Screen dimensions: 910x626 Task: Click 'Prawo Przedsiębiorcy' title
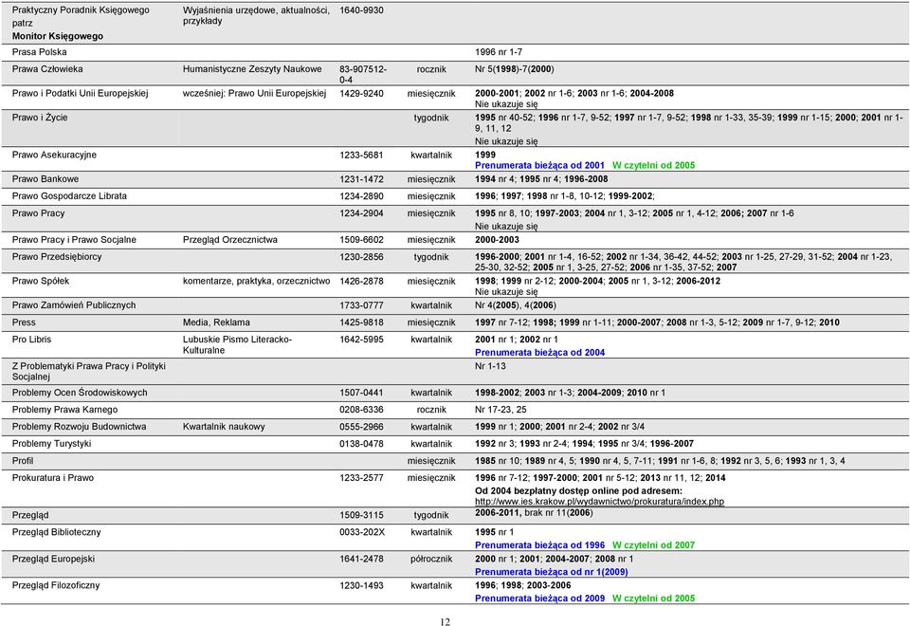coord(57,257)
